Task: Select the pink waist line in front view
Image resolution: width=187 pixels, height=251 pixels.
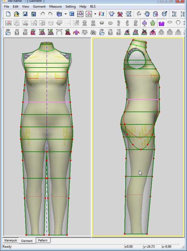Action: (47, 102)
